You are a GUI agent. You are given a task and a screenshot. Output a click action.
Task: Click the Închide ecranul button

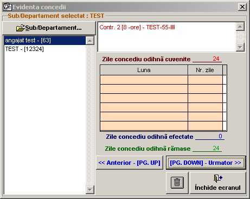click(x=217, y=183)
